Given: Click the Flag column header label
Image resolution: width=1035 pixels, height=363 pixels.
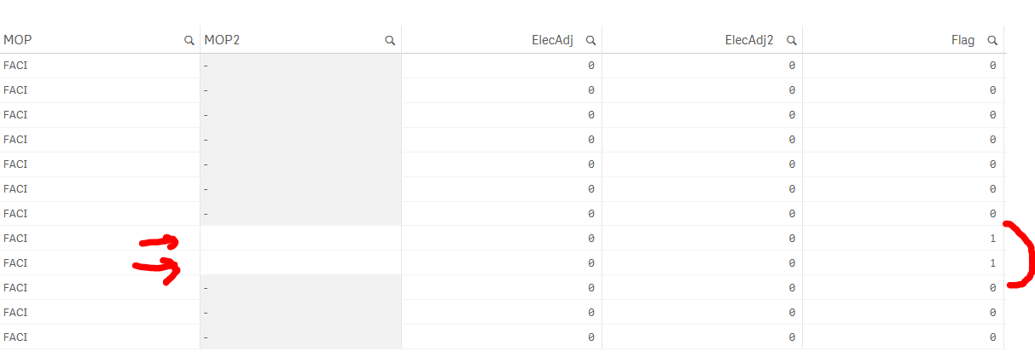Looking at the screenshot, I should tap(962, 40).
